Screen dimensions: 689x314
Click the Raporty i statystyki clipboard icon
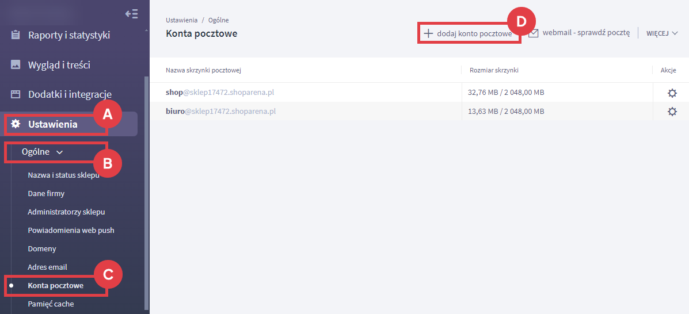(x=16, y=35)
